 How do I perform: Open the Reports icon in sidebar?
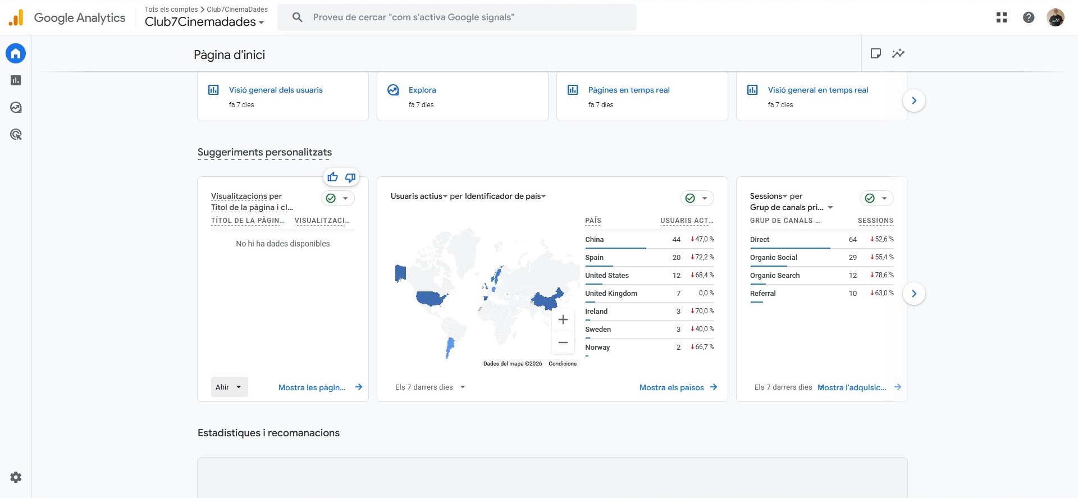(x=16, y=81)
